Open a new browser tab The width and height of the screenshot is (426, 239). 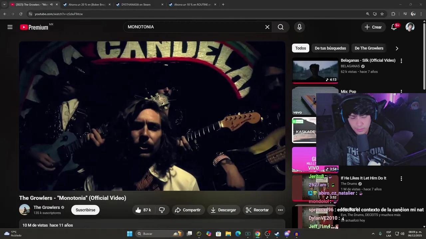coord(223,5)
